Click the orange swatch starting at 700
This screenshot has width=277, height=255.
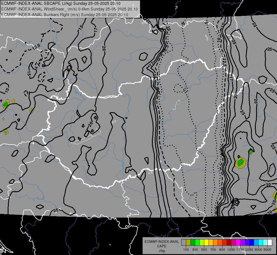(x=216, y=243)
